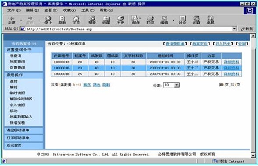Click the Print (打印) toolbar icon
The width and height of the screenshot is (258, 166).
tap(150, 20)
